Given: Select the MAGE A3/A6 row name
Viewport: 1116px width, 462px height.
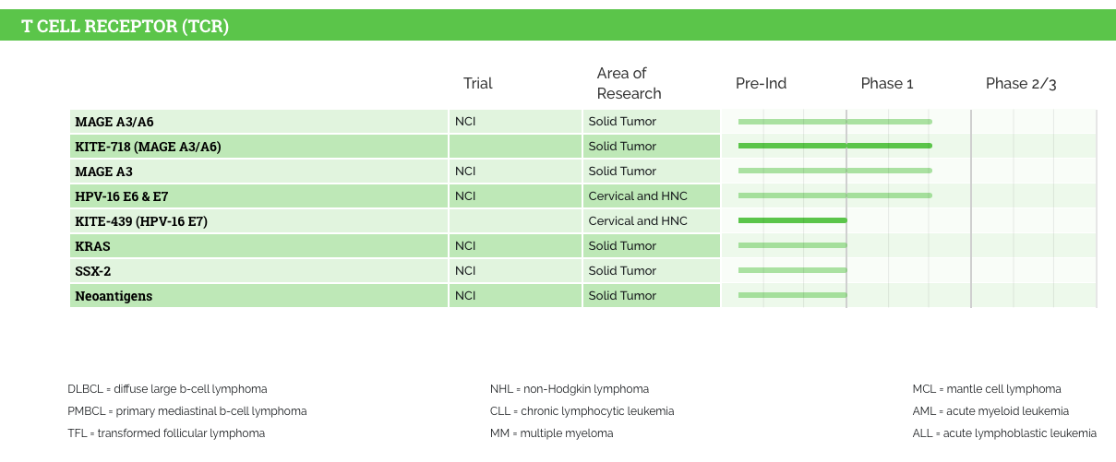Looking at the screenshot, I should point(114,122).
